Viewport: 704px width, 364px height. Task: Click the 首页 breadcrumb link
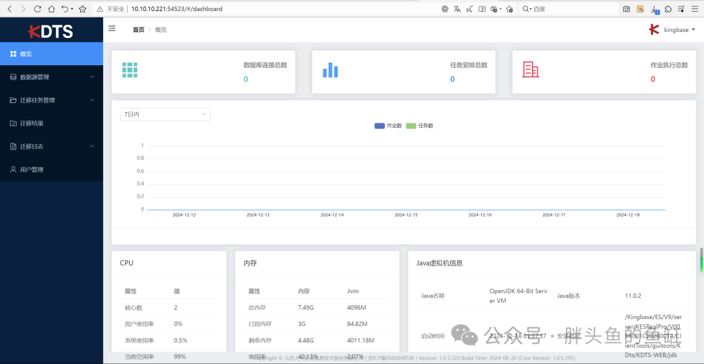pyautogui.click(x=138, y=30)
